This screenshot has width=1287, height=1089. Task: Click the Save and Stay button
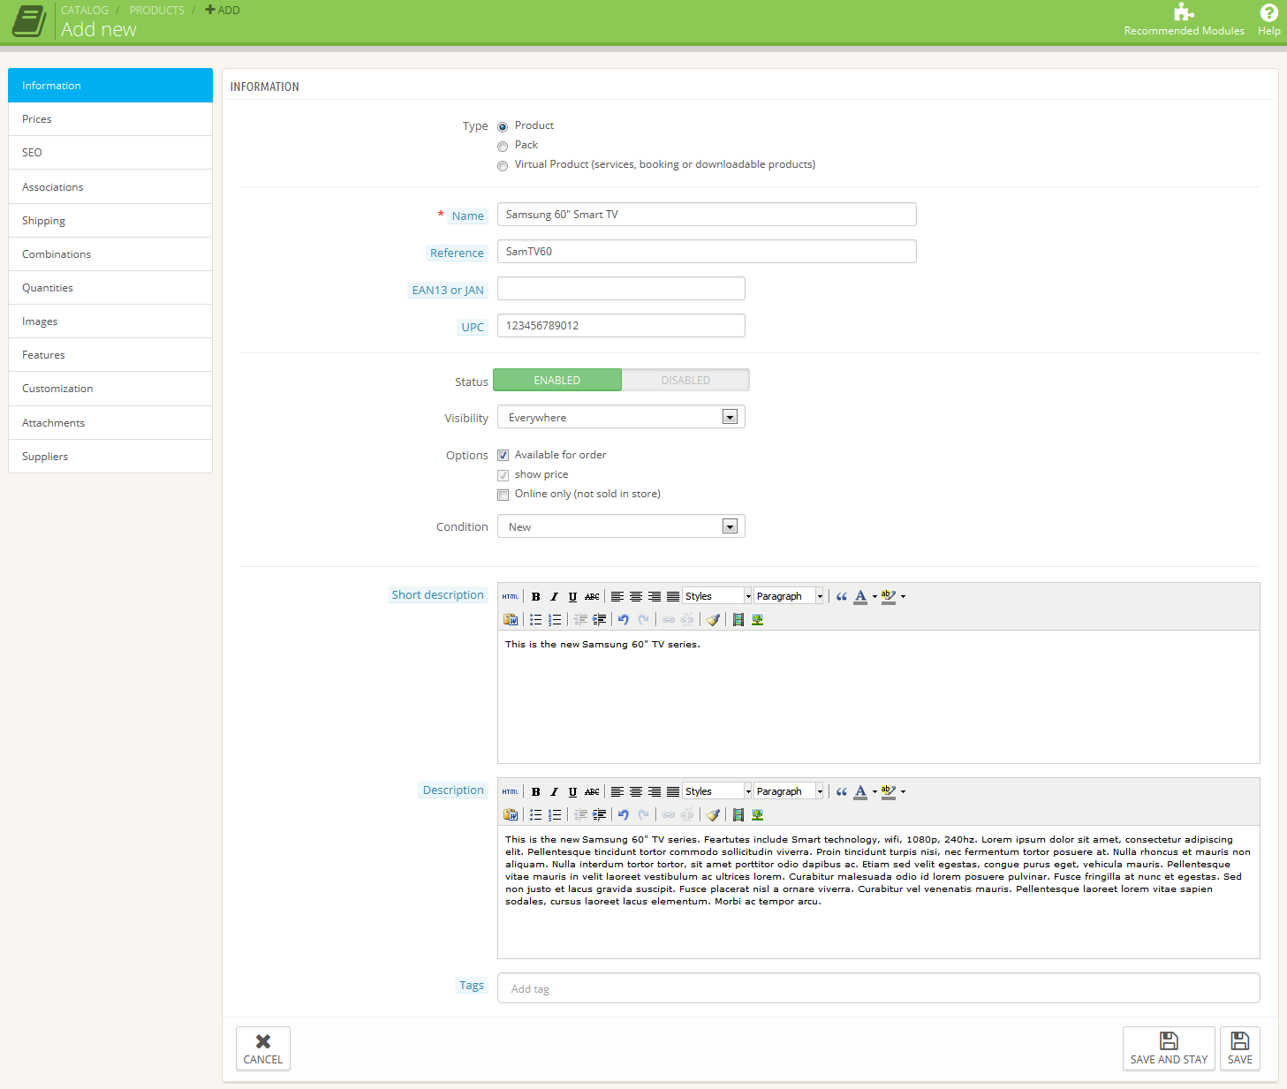(1169, 1048)
